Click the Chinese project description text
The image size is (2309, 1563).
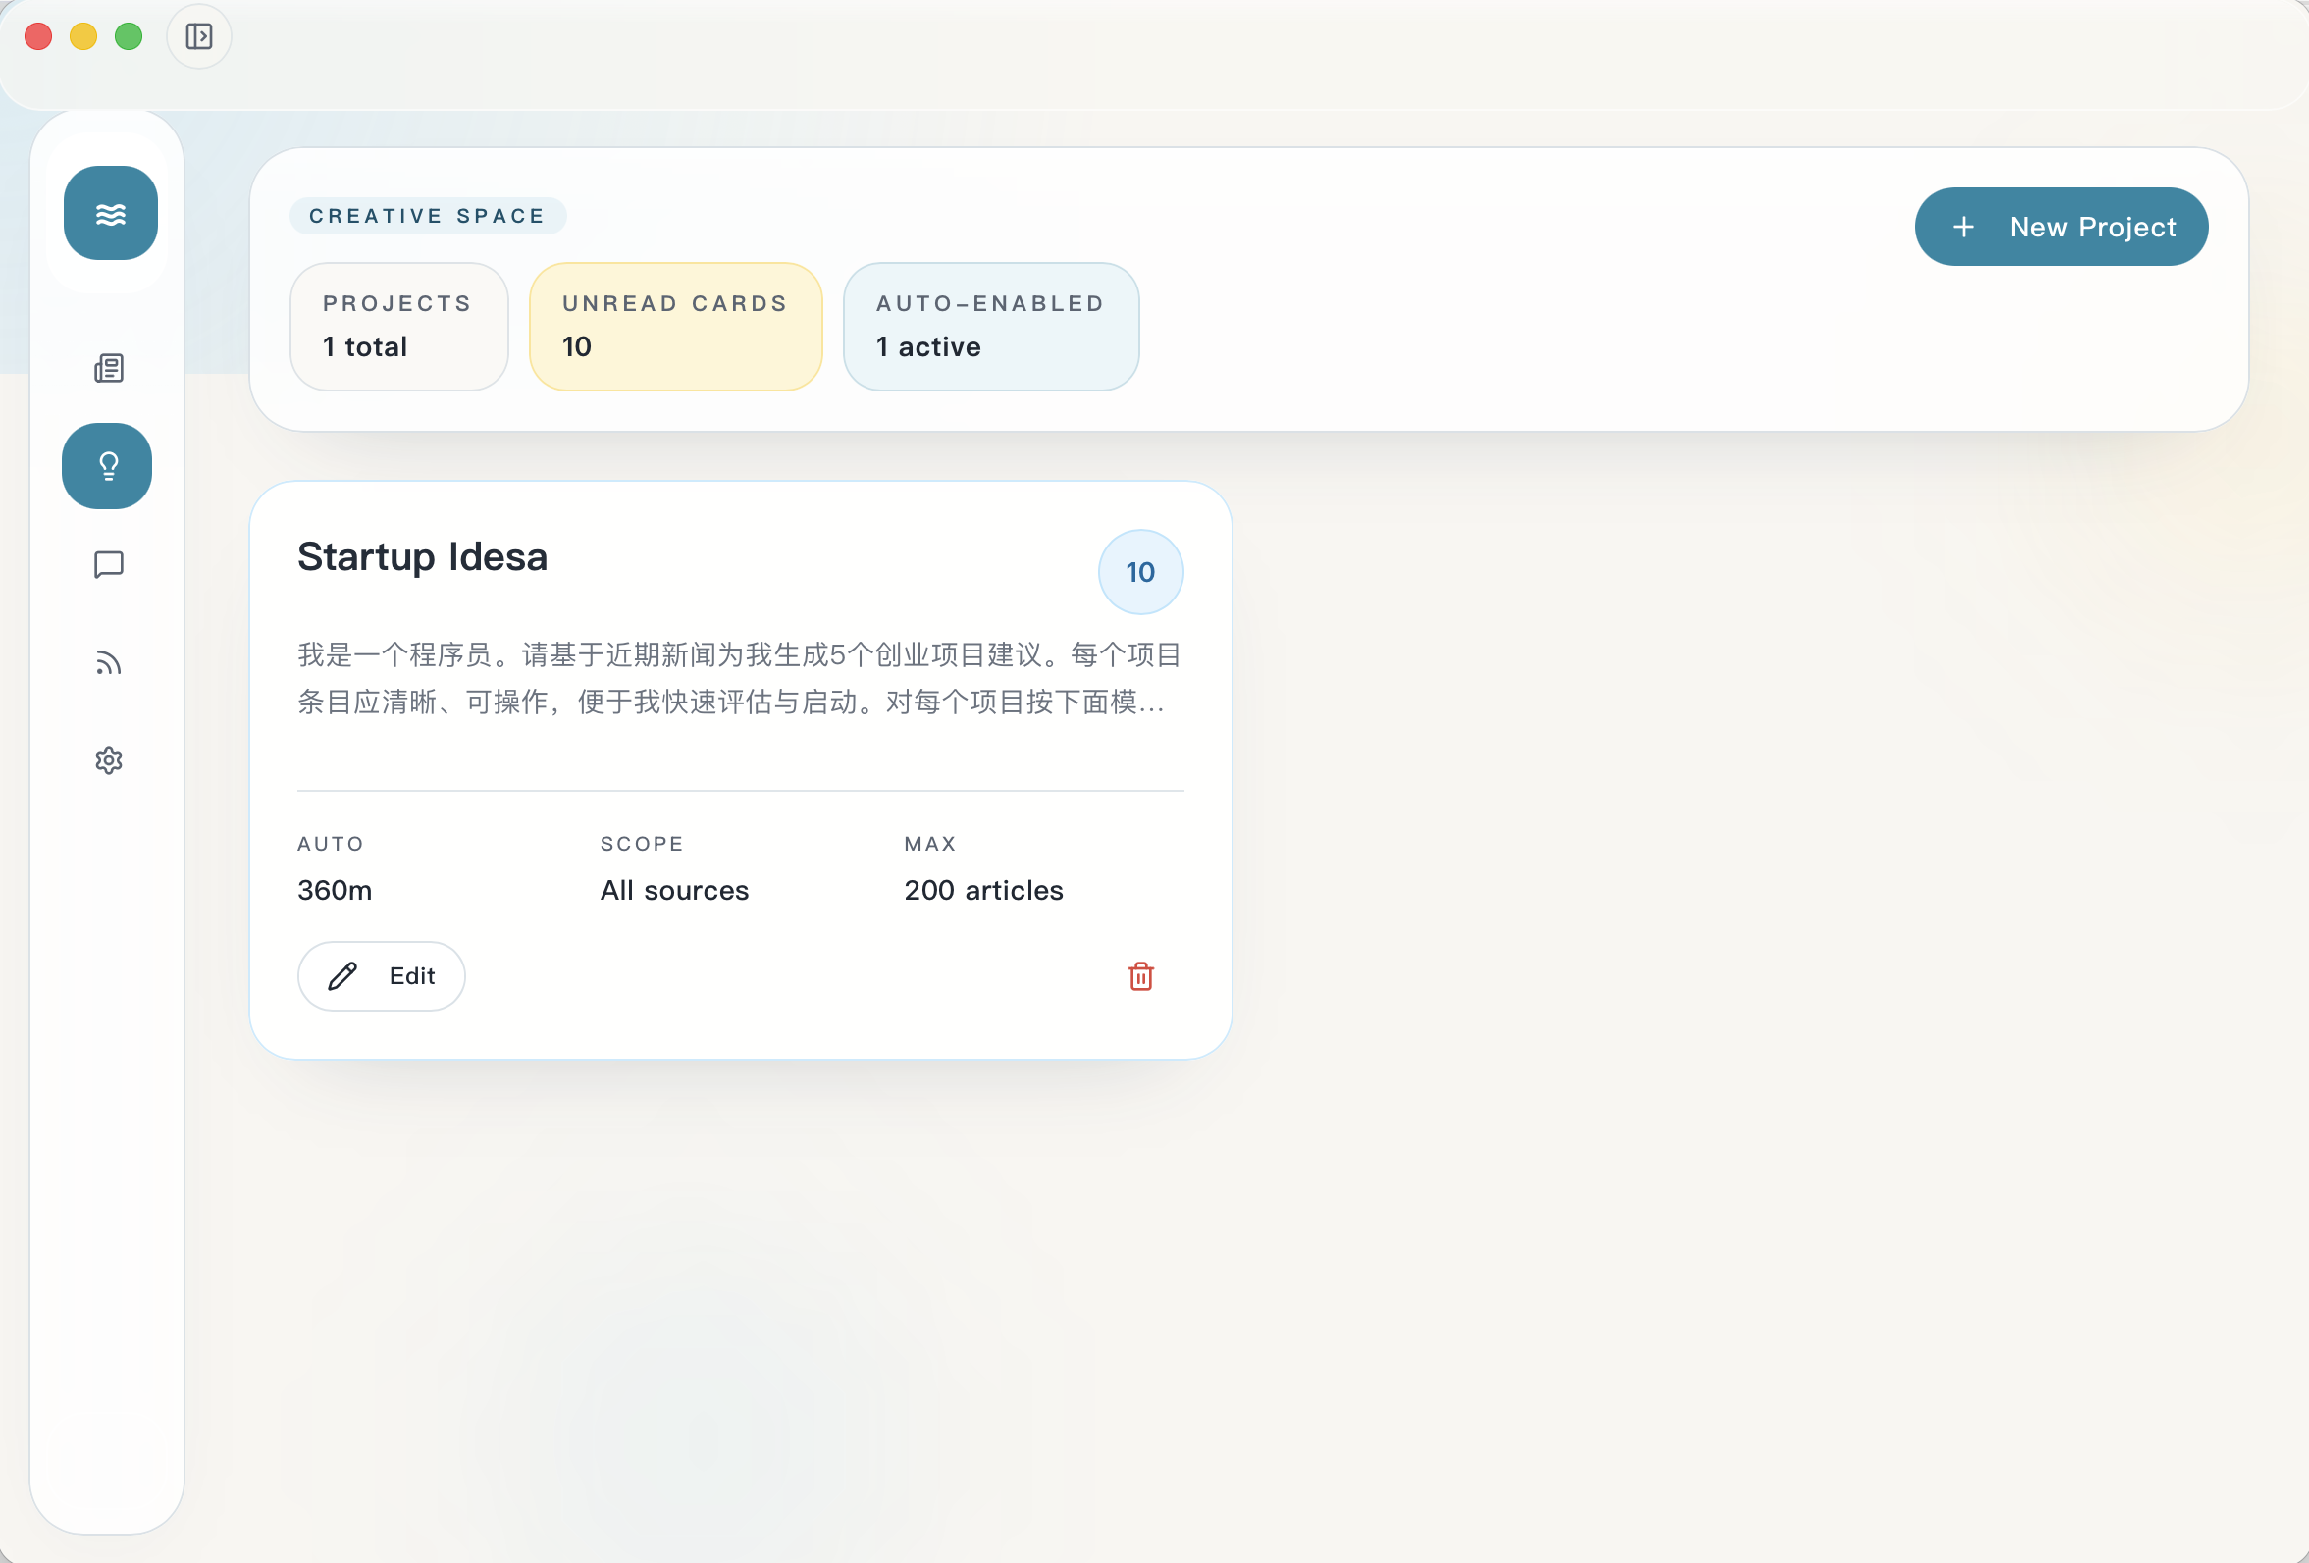(x=739, y=678)
